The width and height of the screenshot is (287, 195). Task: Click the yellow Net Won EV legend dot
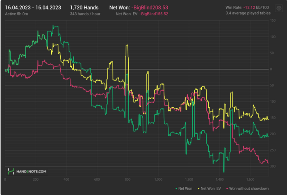click(198, 189)
